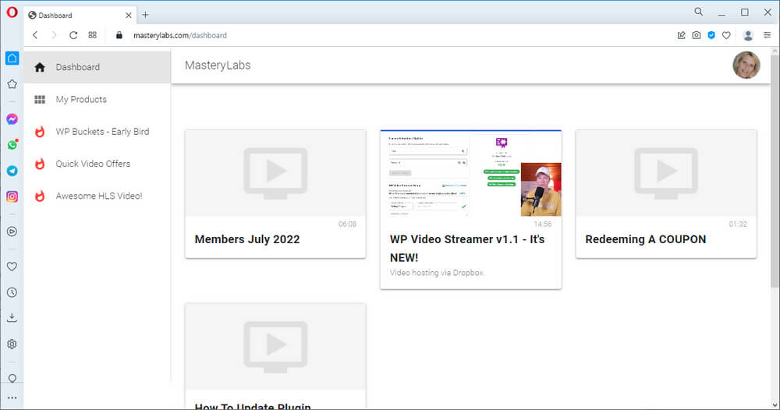The height and width of the screenshot is (410, 780).
Task: Open sidebar setup three-dots icon
Action: (12, 398)
